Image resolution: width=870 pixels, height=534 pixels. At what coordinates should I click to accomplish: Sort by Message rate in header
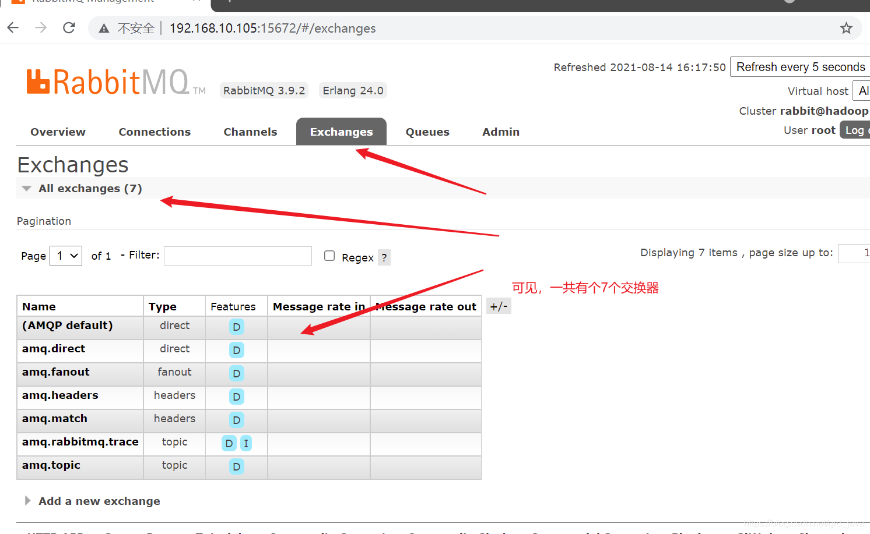pos(319,307)
